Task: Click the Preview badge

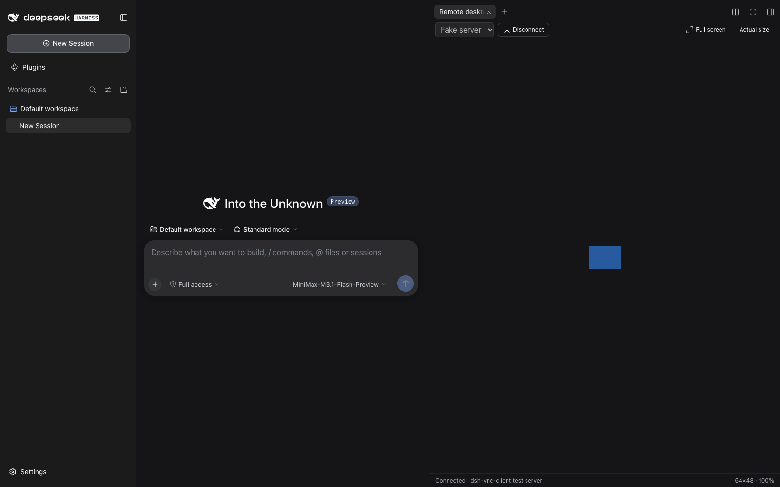Action: [x=343, y=202]
